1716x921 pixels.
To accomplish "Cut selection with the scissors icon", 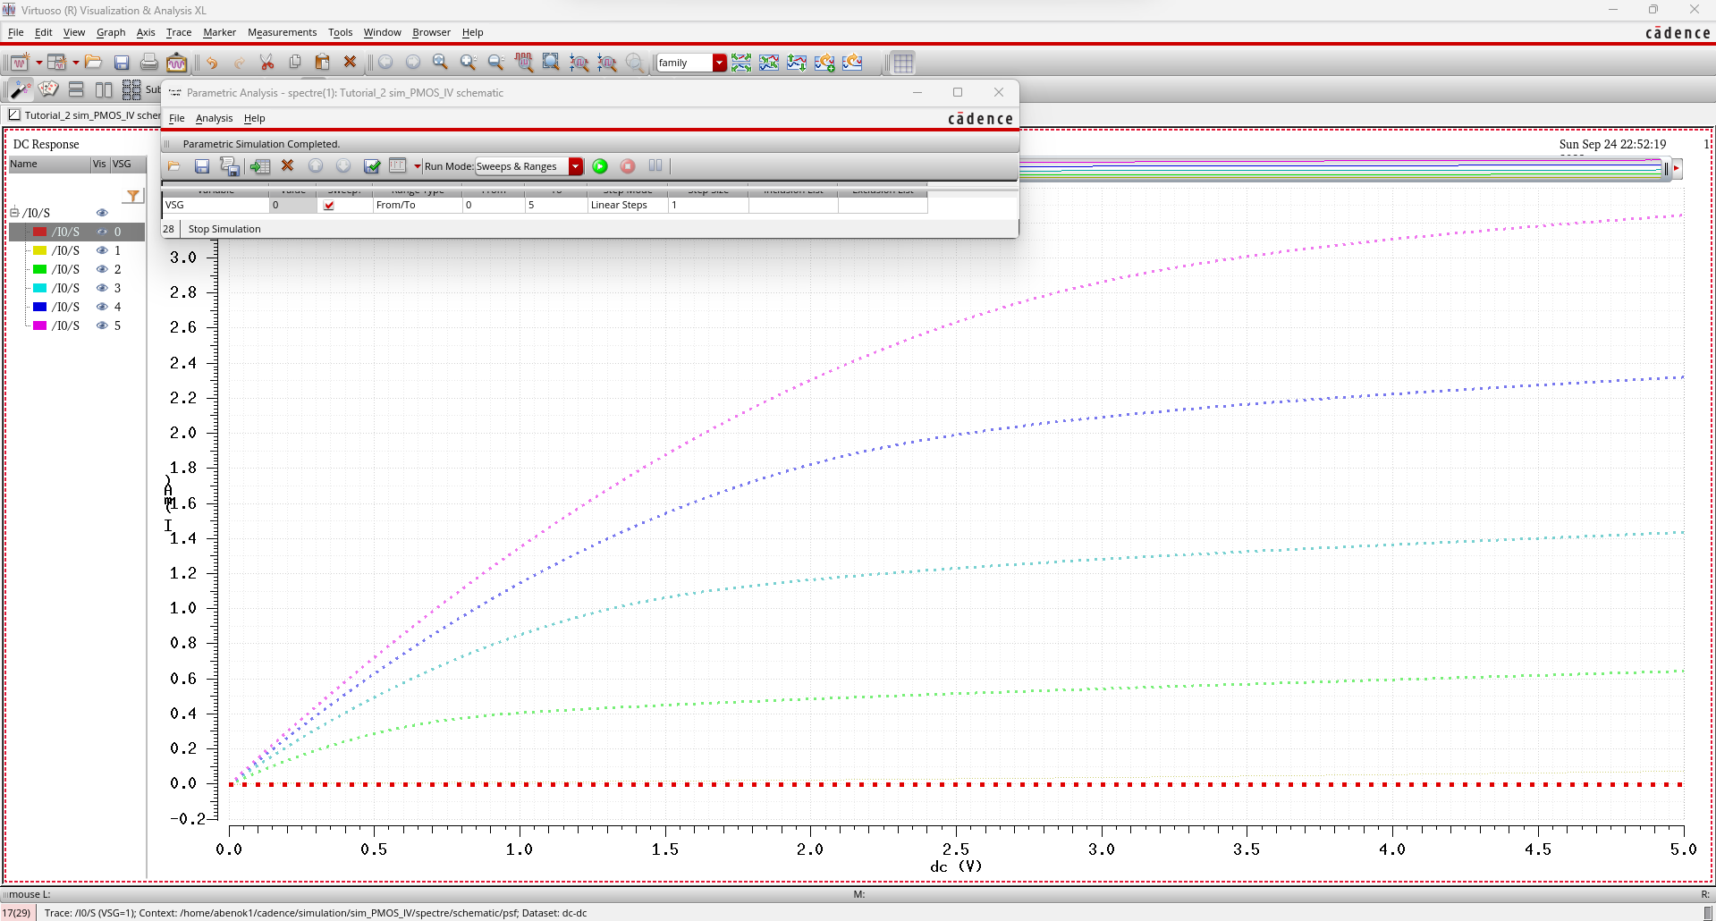I will point(266,63).
